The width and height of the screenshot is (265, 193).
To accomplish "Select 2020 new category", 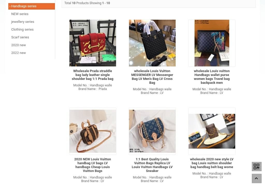I will (x=18, y=45).
